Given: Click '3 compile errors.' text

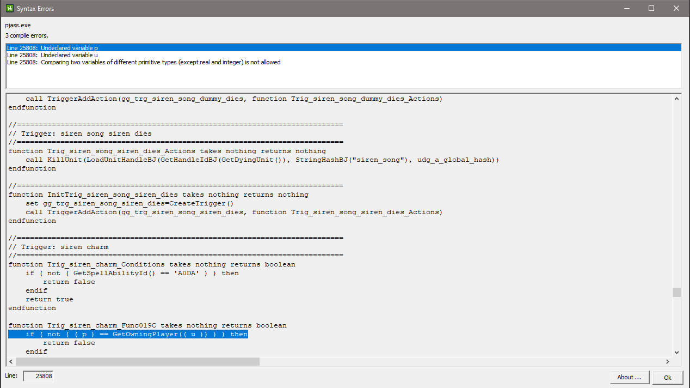Looking at the screenshot, I should [27, 35].
